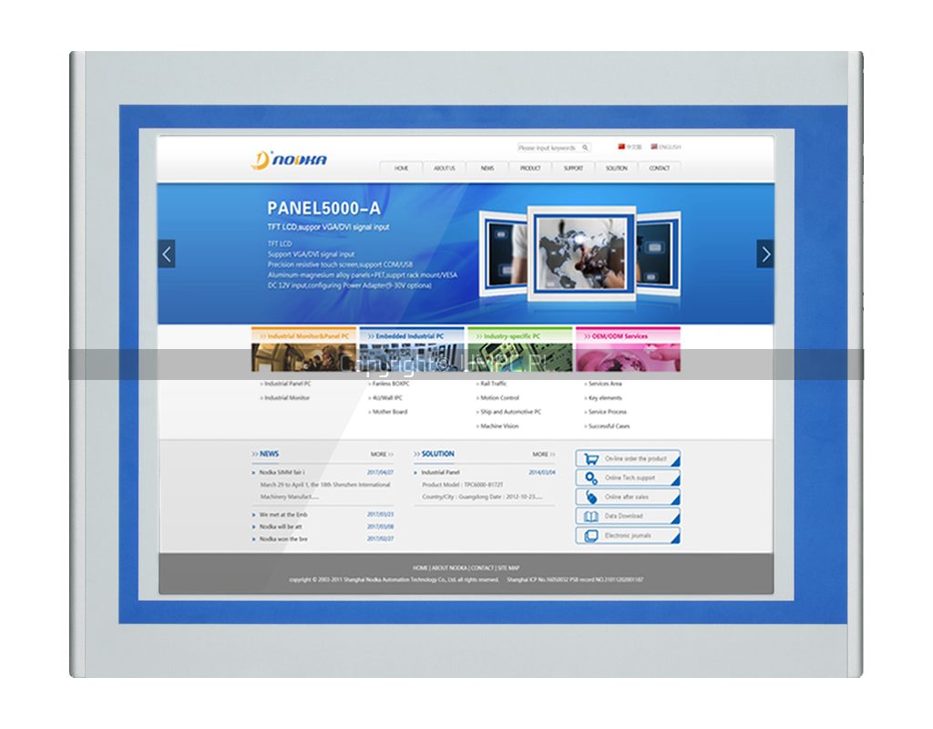This screenshot has height=729, width=933.
Task: Select the ENGLISH language option
Action: click(666, 147)
